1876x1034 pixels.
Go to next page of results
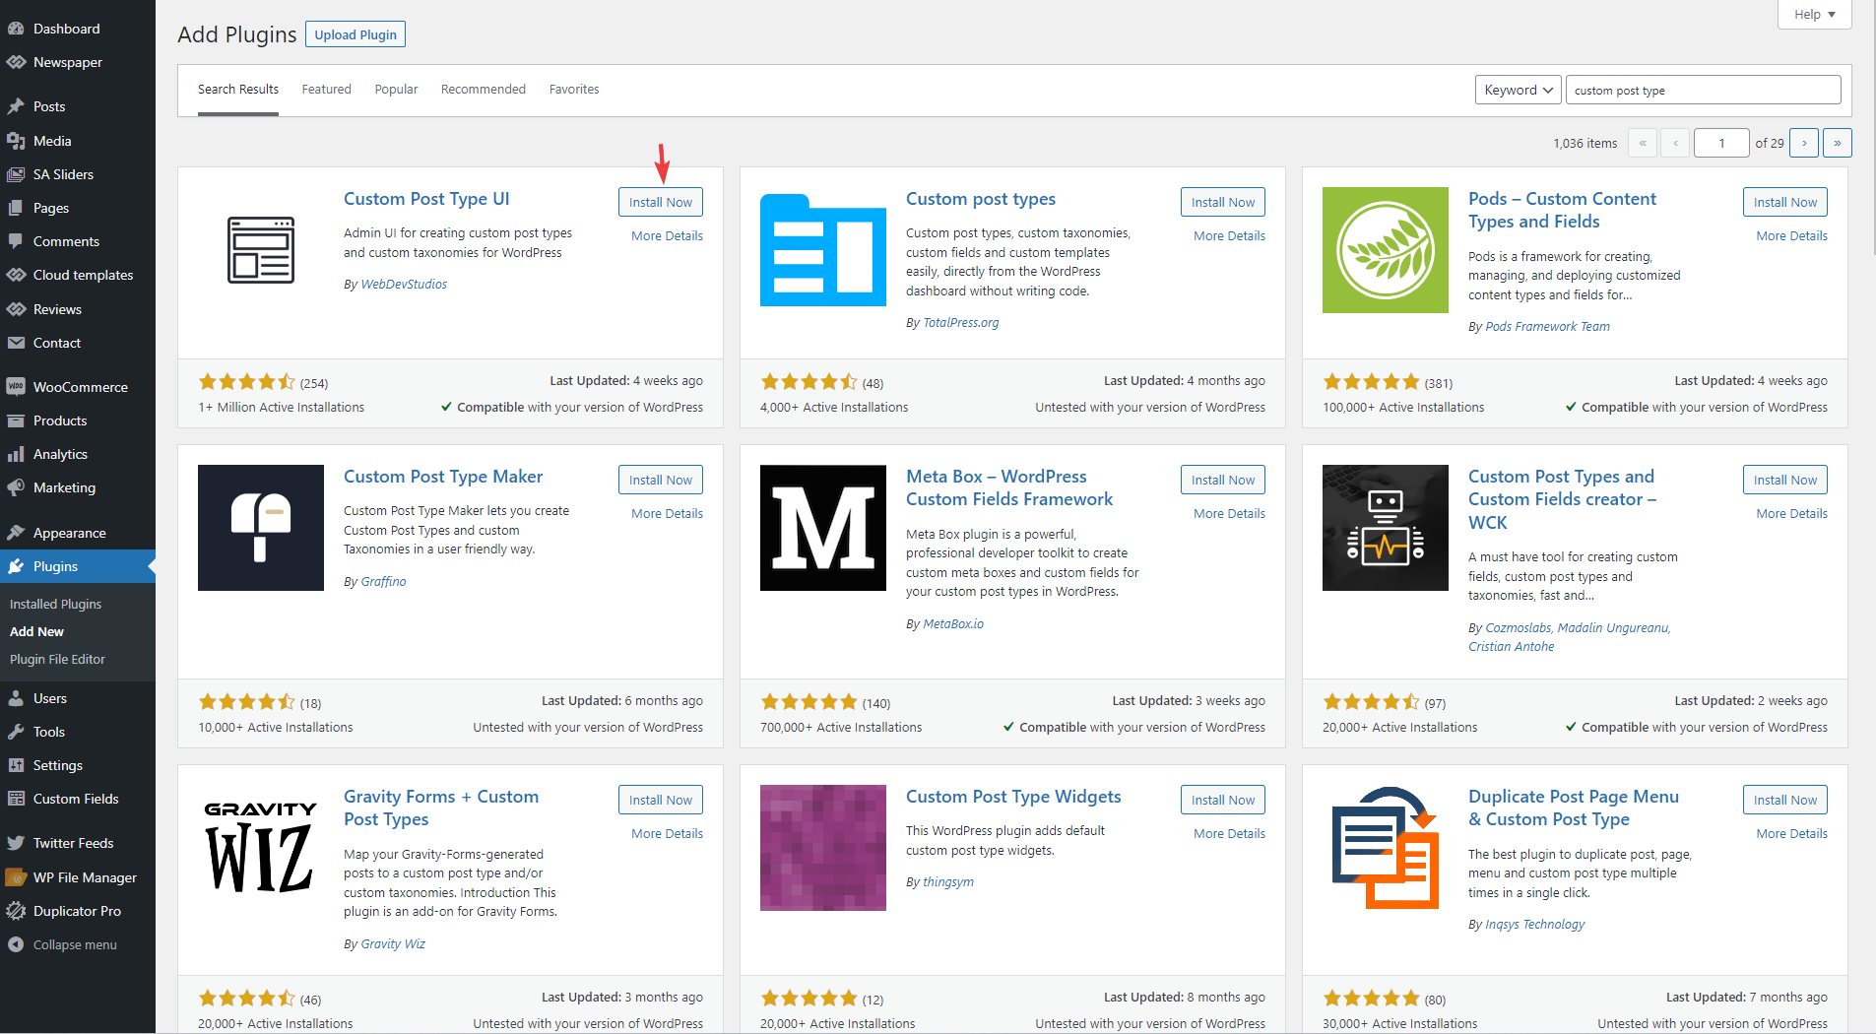point(1804,143)
